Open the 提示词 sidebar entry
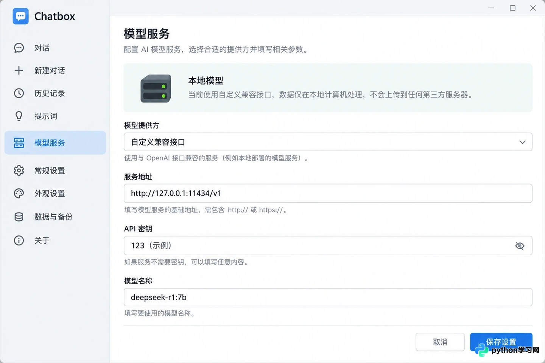 coord(55,116)
